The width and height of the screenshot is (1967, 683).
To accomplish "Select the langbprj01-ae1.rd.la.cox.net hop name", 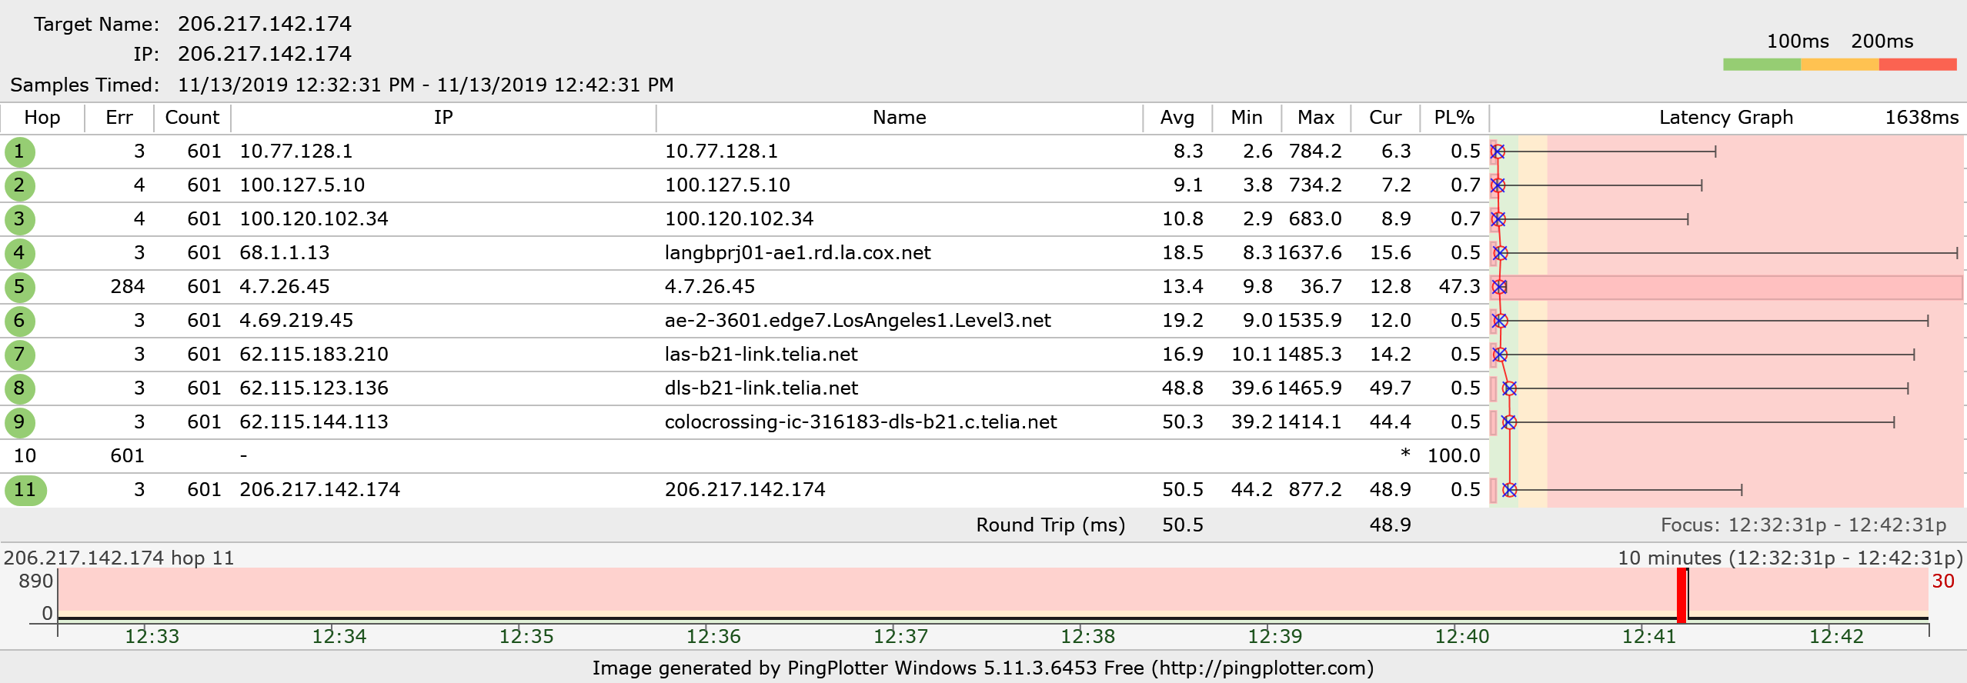I will pyautogui.click(x=797, y=253).
